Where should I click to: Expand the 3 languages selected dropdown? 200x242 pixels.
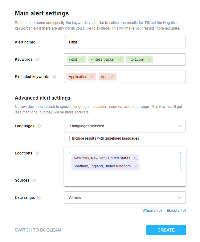coord(125,126)
